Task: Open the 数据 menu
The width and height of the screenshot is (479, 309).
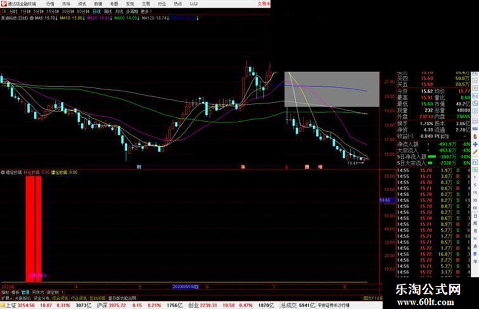Action: click(98, 4)
